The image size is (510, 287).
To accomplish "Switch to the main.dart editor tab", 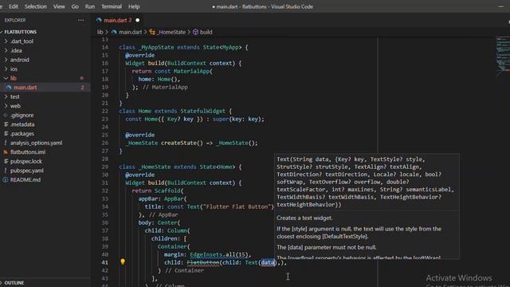I will coord(118,20).
